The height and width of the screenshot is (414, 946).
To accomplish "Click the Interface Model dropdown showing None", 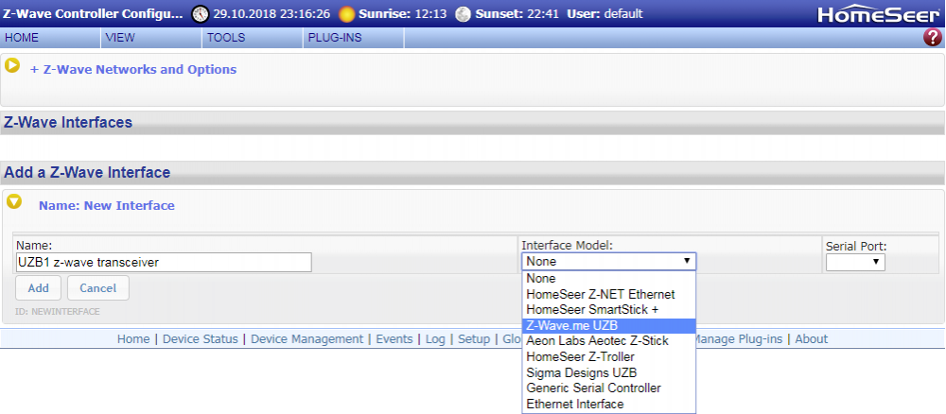I will tap(608, 262).
